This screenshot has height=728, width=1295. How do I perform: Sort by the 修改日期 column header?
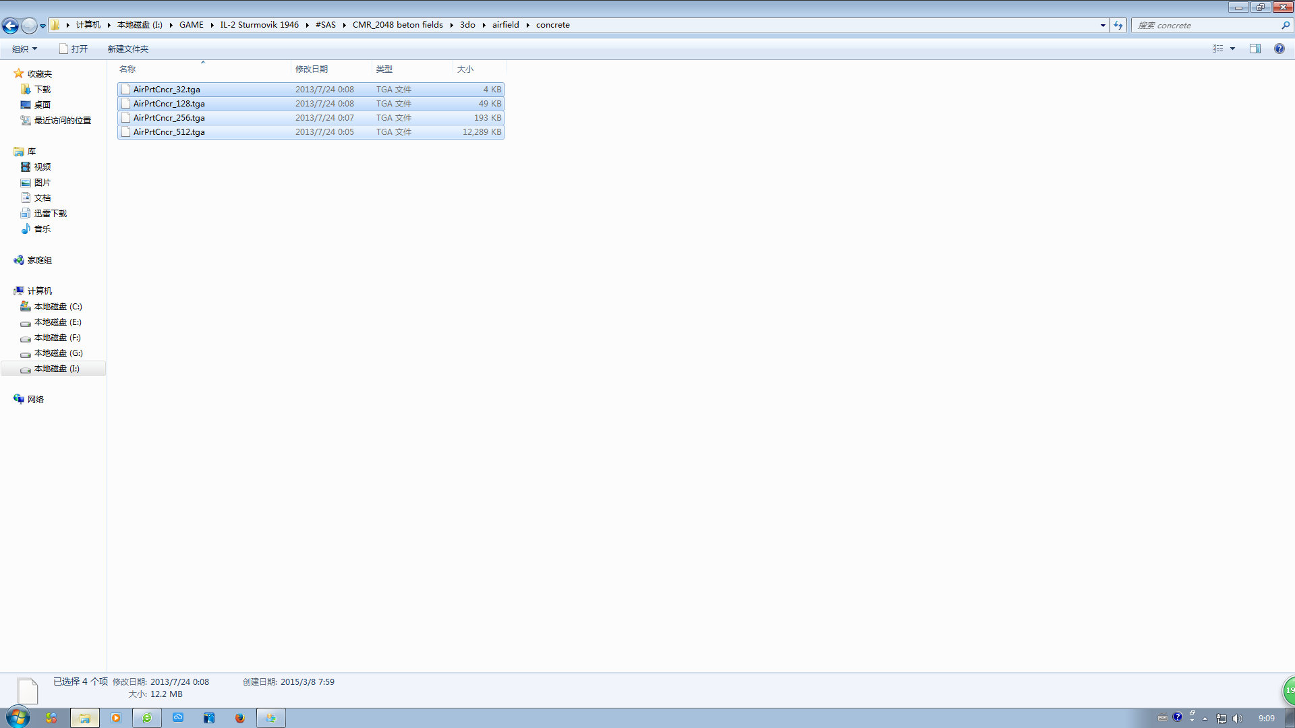[x=312, y=69]
